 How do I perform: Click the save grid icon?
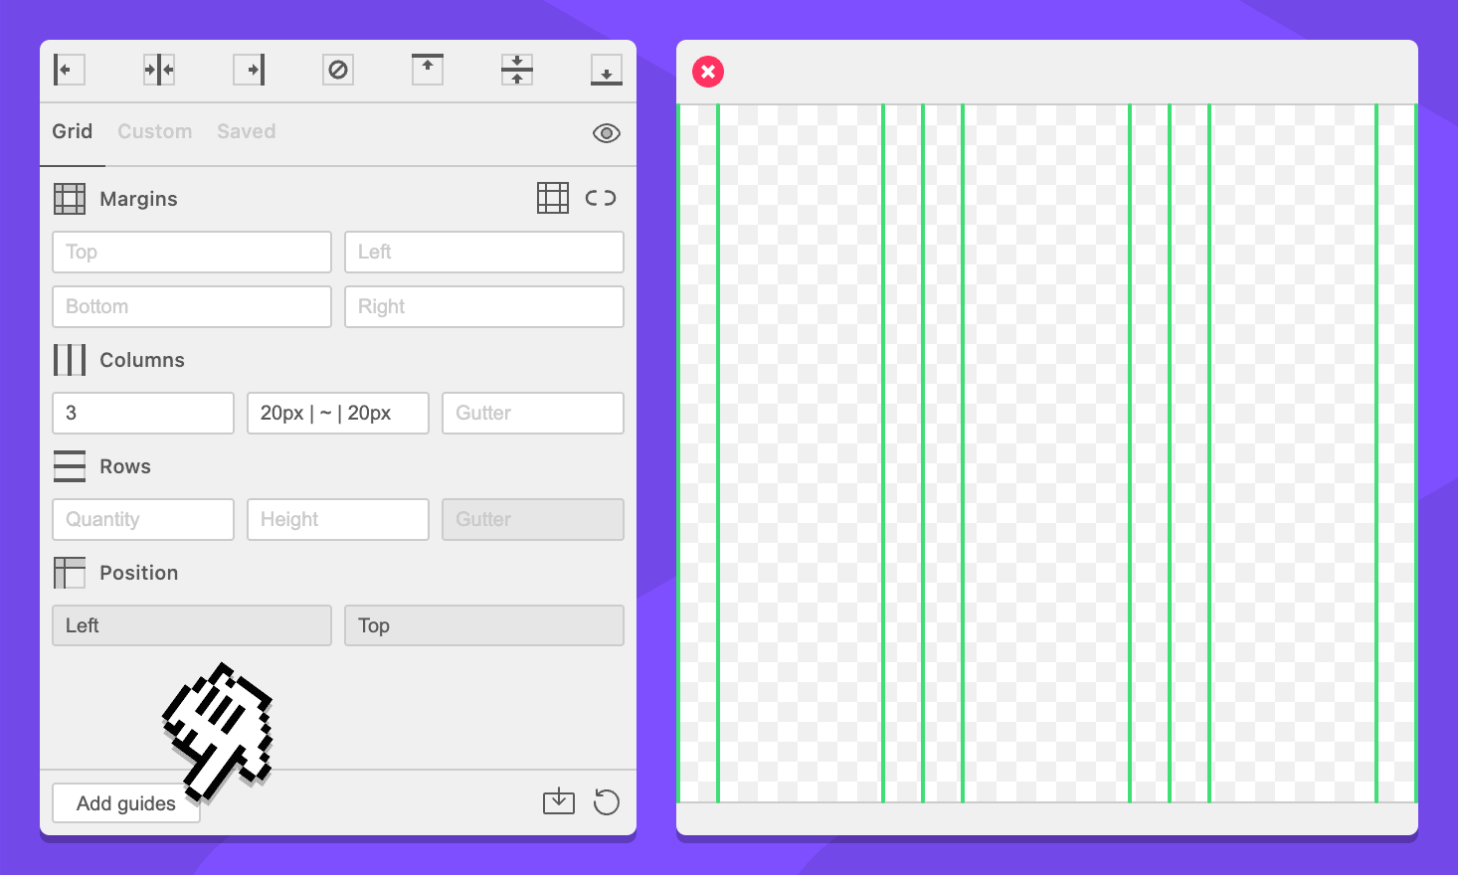click(x=559, y=801)
